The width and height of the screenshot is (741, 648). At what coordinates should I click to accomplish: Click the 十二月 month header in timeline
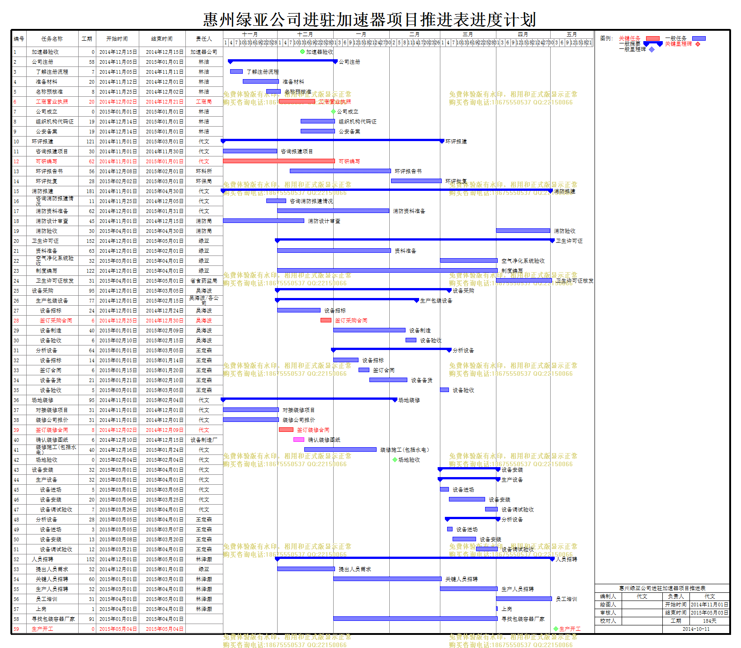305,34
